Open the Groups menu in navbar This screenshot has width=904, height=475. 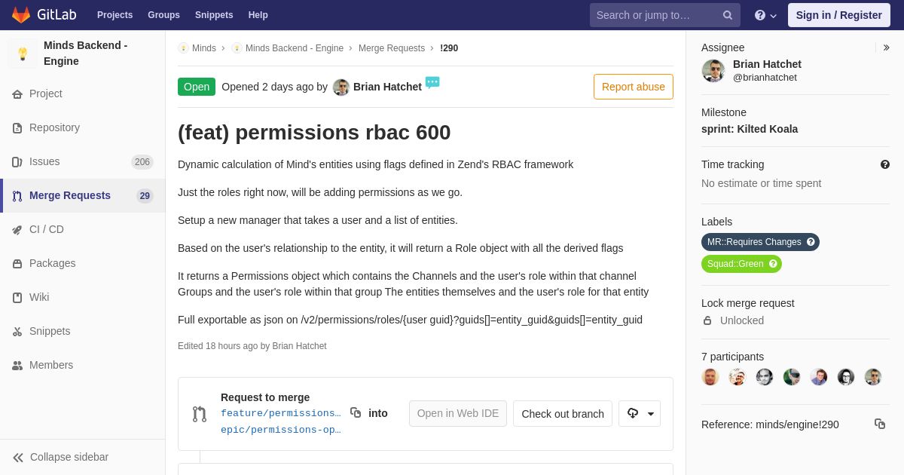tap(163, 15)
